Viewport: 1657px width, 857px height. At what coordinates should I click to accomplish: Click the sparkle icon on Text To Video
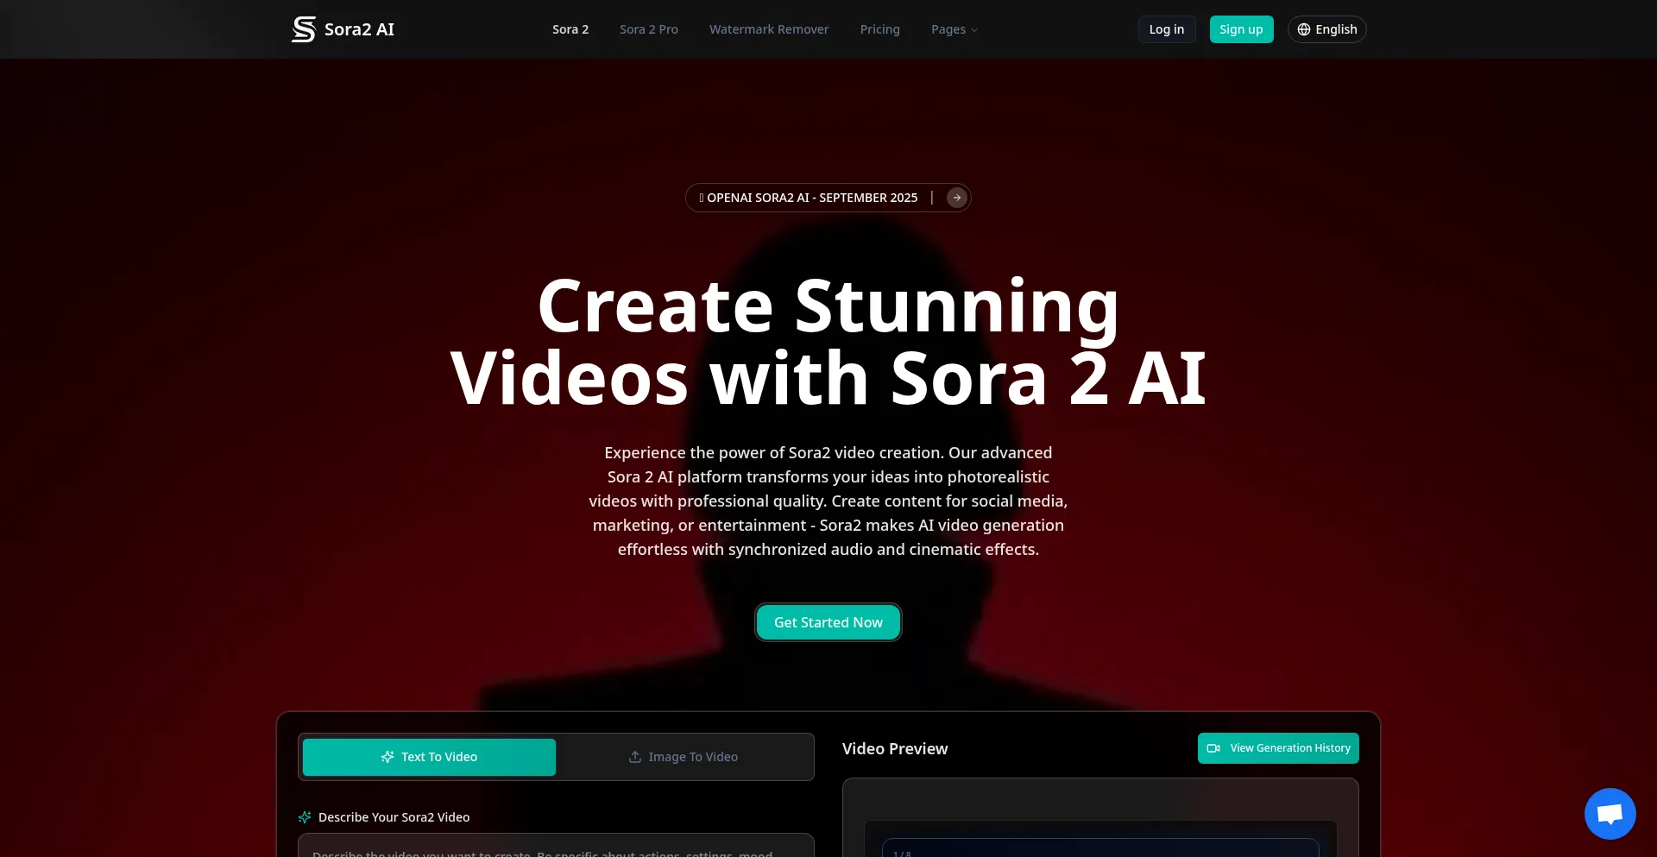click(387, 757)
